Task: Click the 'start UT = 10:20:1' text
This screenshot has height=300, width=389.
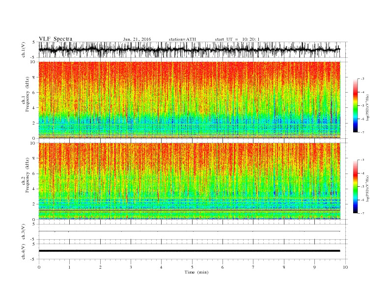Action: [237, 39]
